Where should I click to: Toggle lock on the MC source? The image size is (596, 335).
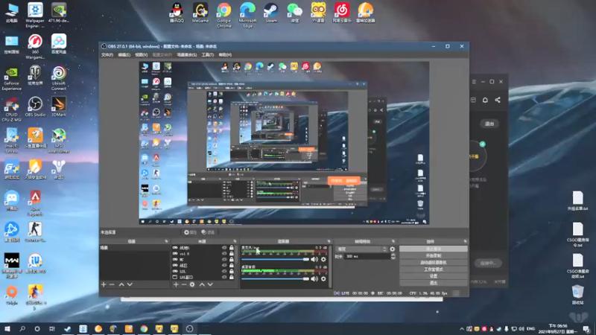232,259
